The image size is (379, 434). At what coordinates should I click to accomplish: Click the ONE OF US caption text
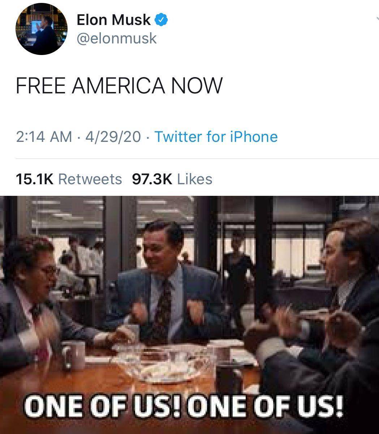(x=184, y=406)
